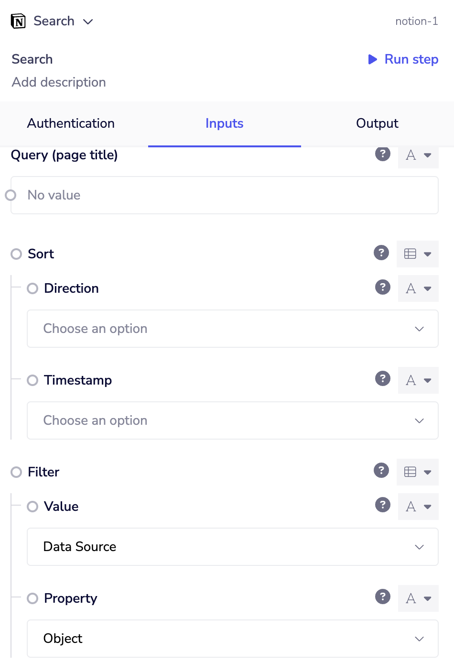454x663 pixels.
Task: Open the text-type selector for Property
Action: coord(418,598)
